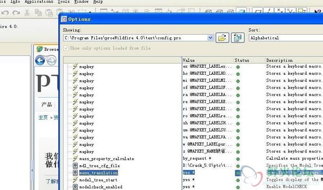
Task: Switch to the Browser tab
Action: point(47,49)
